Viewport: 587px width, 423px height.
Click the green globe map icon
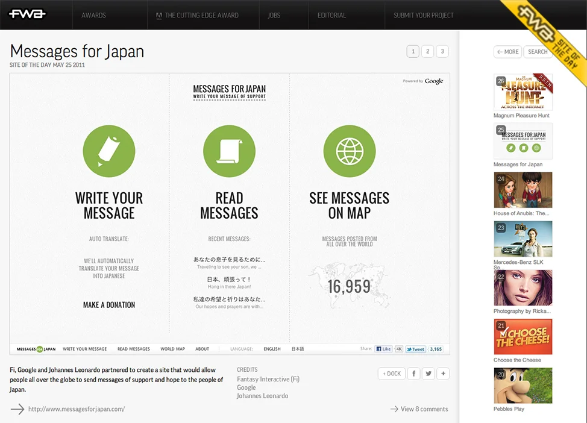tap(350, 151)
